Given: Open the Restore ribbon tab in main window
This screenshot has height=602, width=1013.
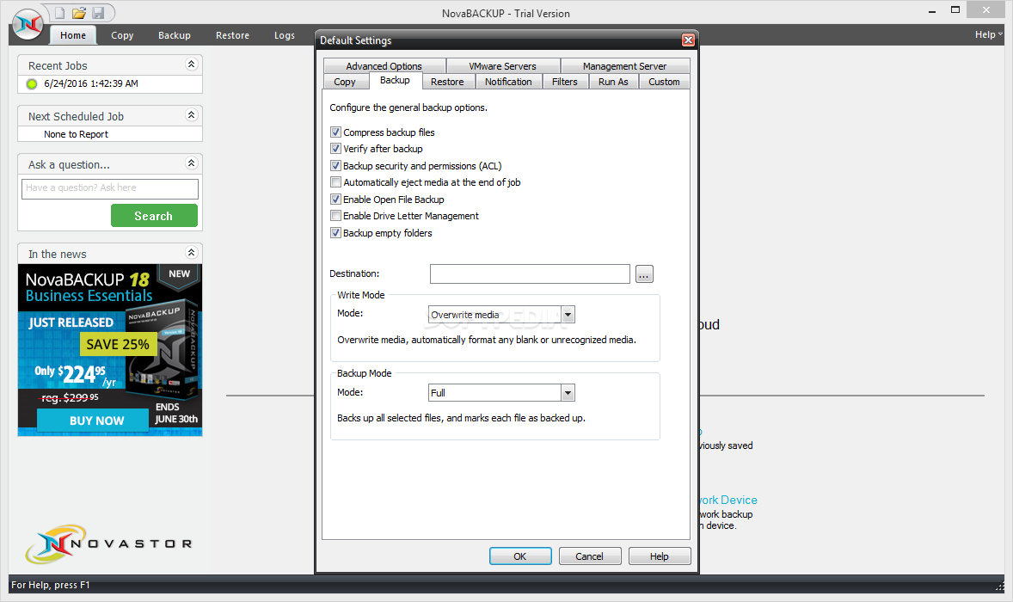Looking at the screenshot, I should coord(232,35).
